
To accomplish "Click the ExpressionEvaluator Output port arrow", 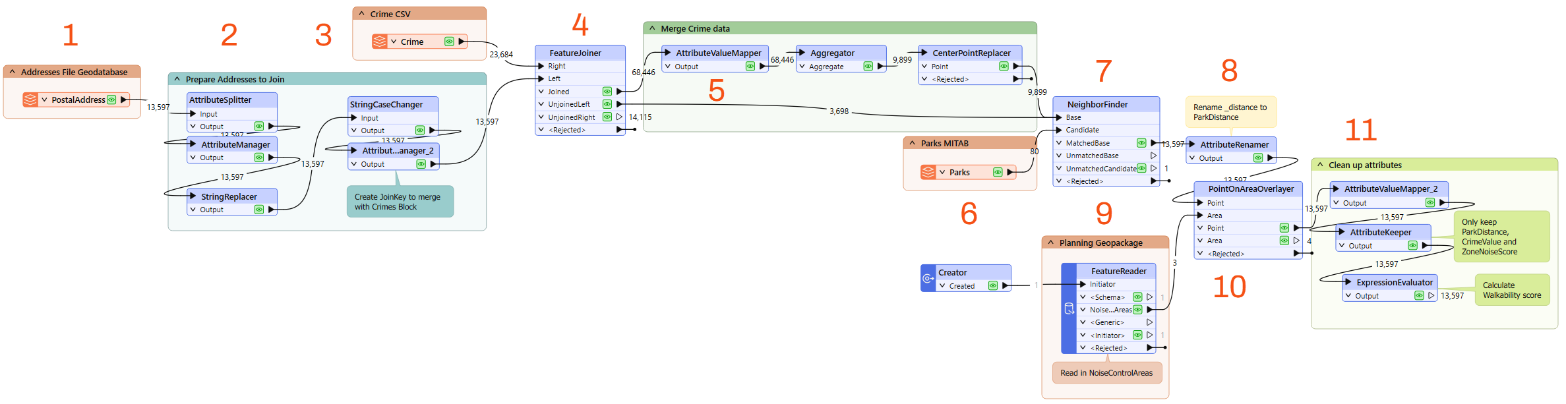I will coord(1431,296).
